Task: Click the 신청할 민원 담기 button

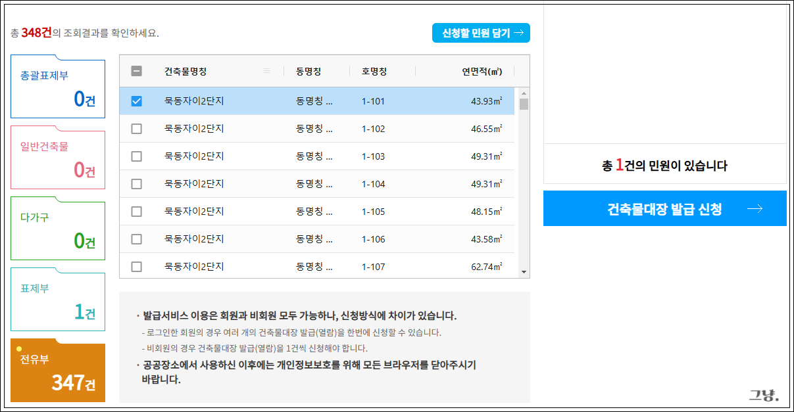Action: pos(481,33)
